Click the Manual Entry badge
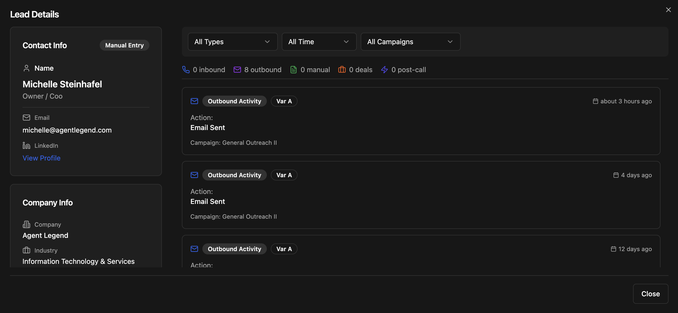This screenshot has height=313, width=678. pos(124,45)
